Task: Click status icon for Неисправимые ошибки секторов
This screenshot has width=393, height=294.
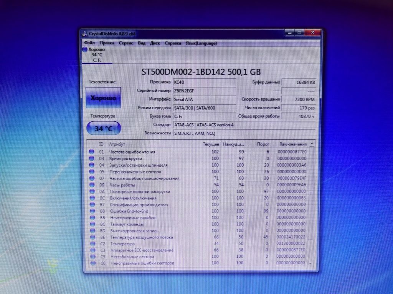Action: click(x=93, y=263)
